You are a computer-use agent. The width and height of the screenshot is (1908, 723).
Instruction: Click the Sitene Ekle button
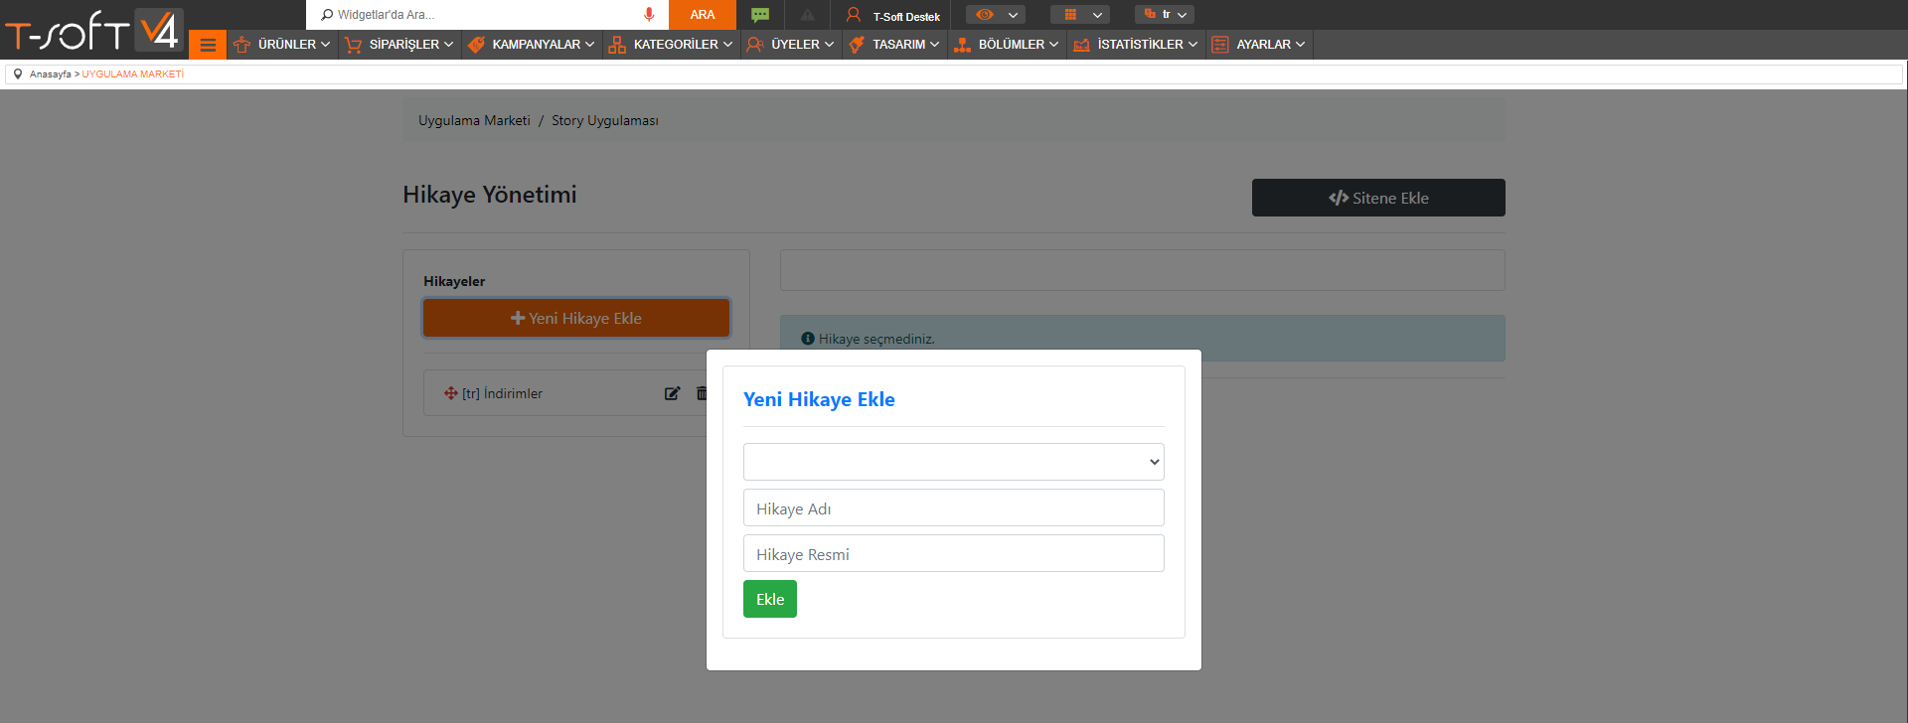point(1378,198)
